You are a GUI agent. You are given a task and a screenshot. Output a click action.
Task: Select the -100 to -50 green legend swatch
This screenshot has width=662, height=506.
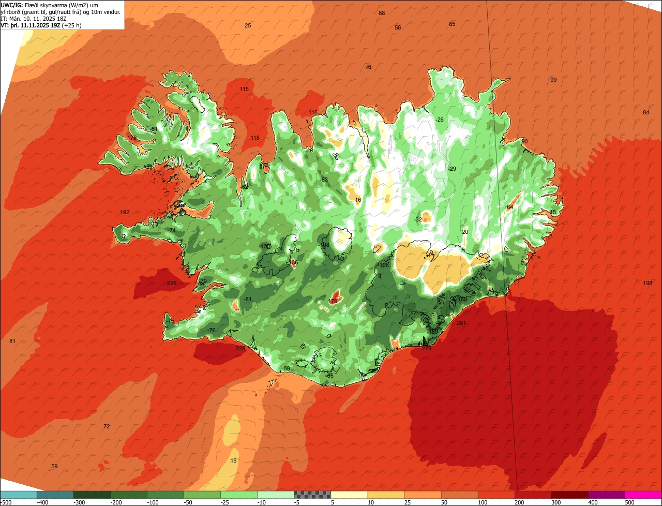coord(165,495)
